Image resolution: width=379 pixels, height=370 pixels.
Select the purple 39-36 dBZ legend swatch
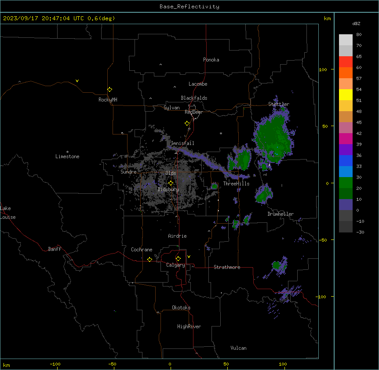point(346,149)
